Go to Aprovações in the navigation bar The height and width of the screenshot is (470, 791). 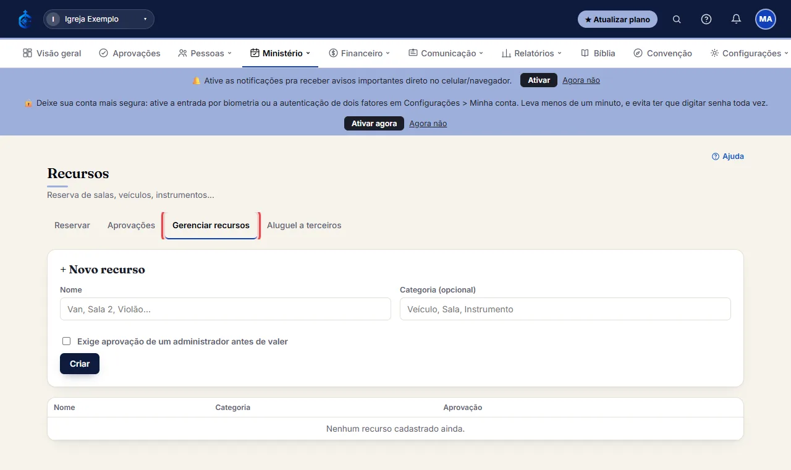point(130,53)
